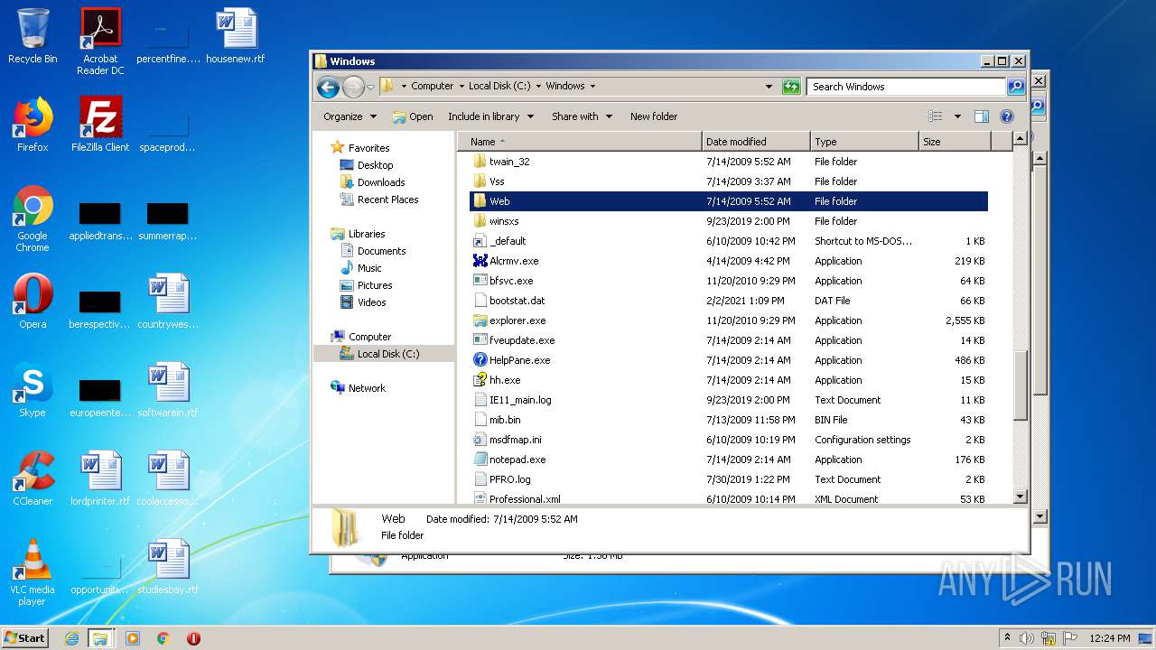Click the green refresh address button

coord(791,87)
